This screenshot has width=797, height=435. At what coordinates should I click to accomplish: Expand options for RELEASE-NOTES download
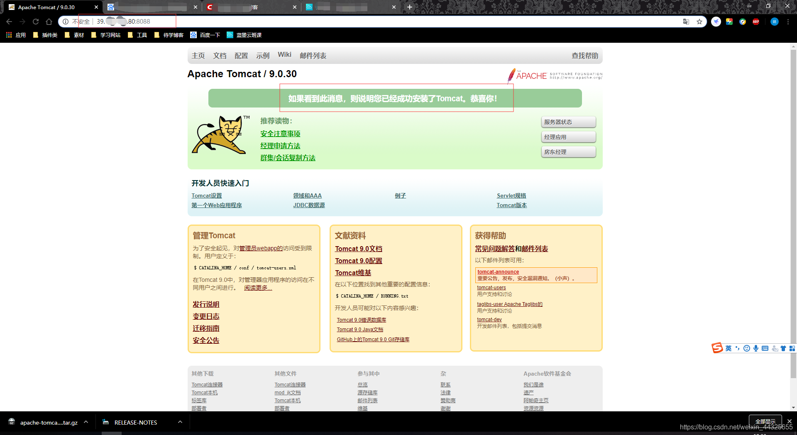[x=180, y=422]
